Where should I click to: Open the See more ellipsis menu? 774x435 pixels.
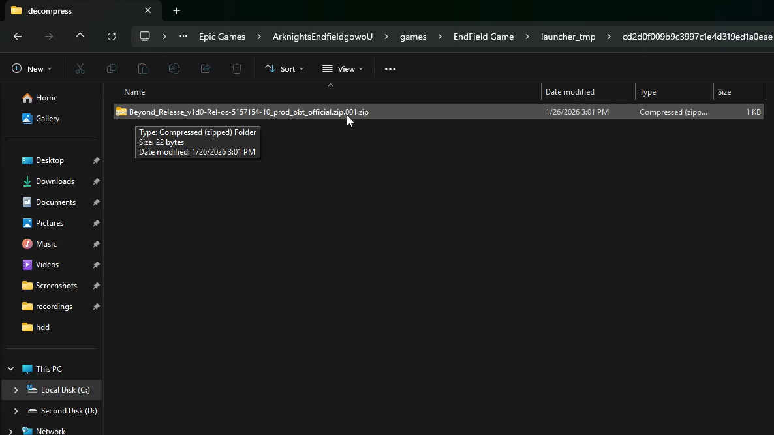tap(390, 68)
